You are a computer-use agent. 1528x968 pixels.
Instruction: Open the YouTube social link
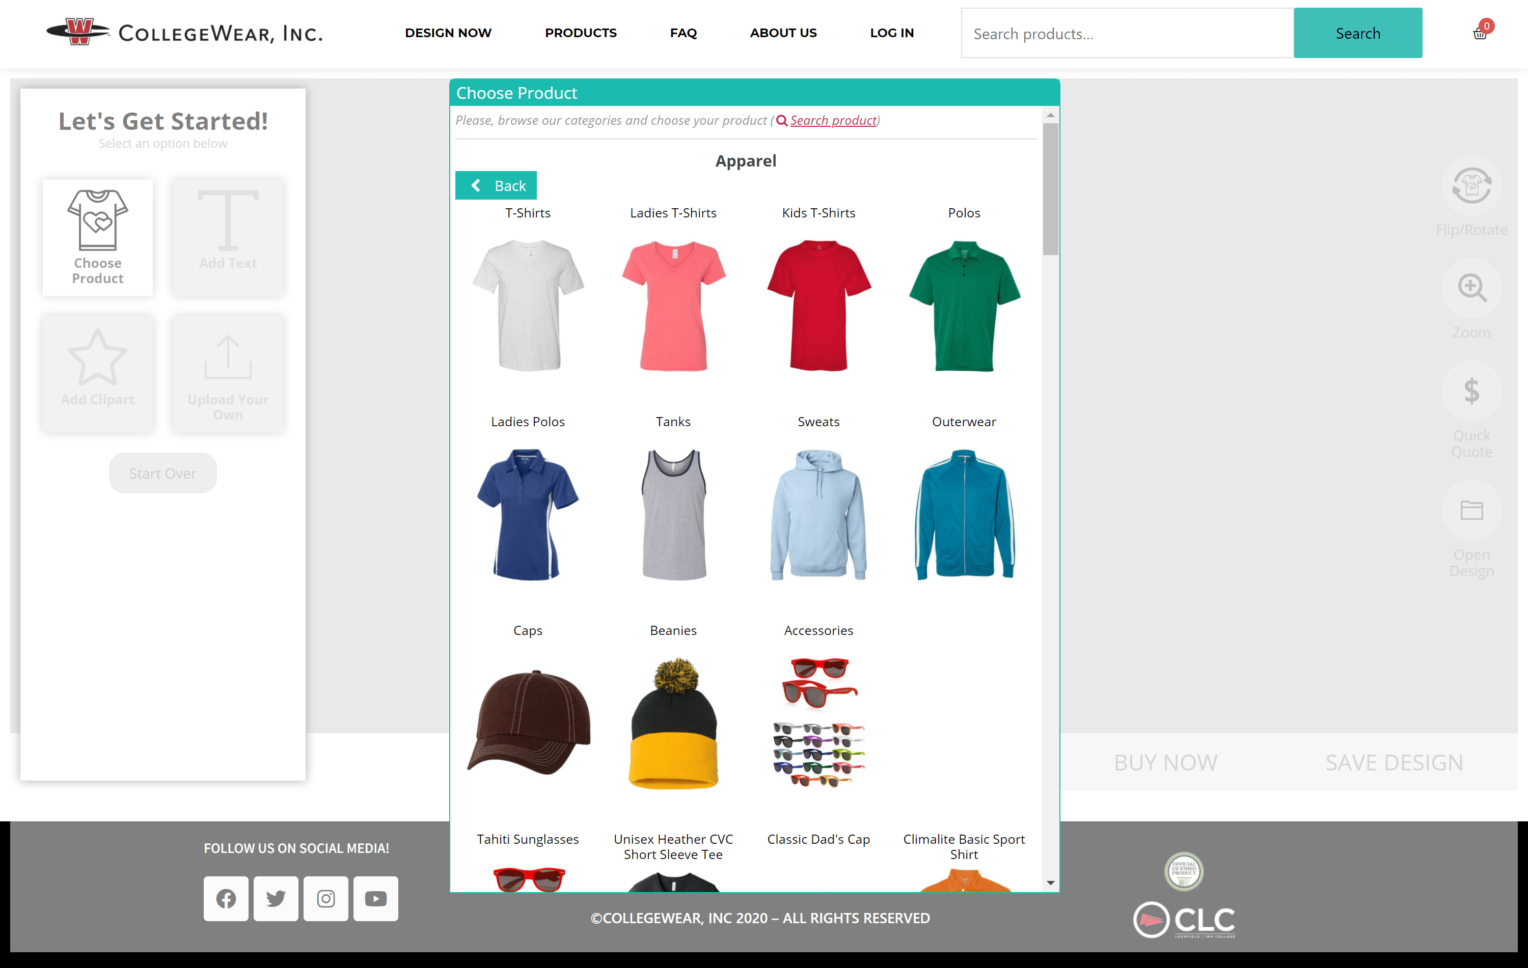pos(376,898)
